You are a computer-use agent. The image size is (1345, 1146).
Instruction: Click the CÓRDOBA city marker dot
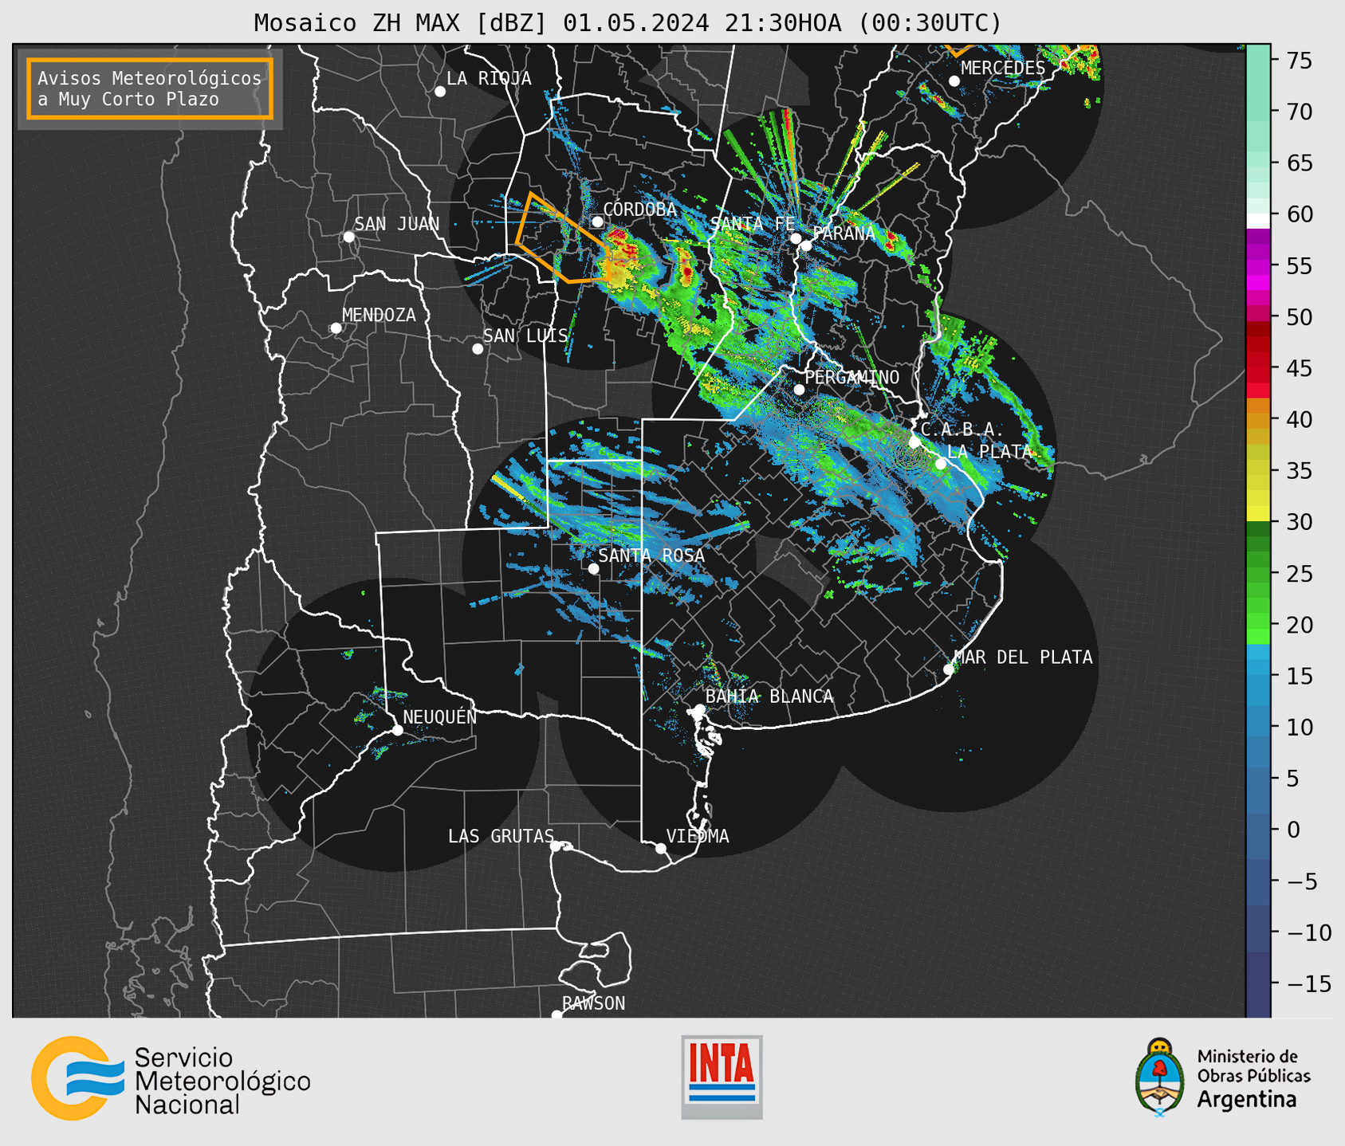597,222
